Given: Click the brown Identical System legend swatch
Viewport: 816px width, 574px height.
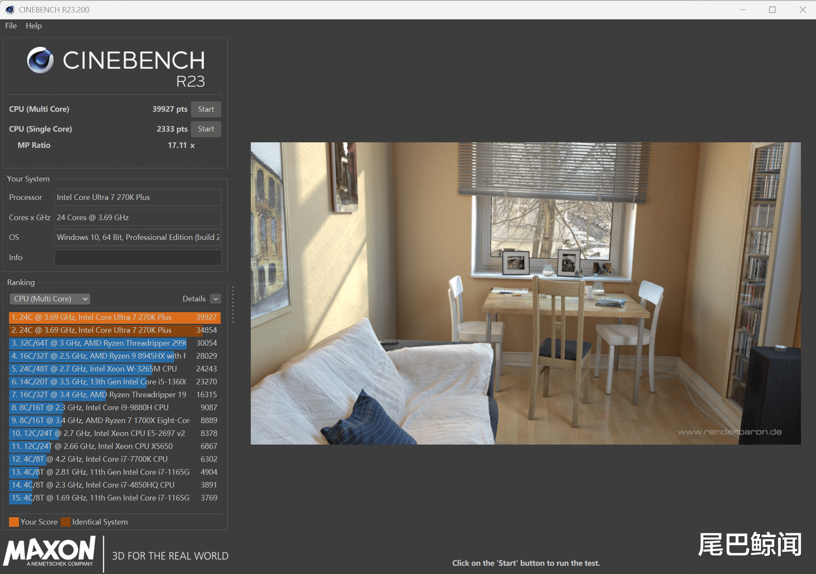Looking at the screenshot, I should click(x=65, y=522).
